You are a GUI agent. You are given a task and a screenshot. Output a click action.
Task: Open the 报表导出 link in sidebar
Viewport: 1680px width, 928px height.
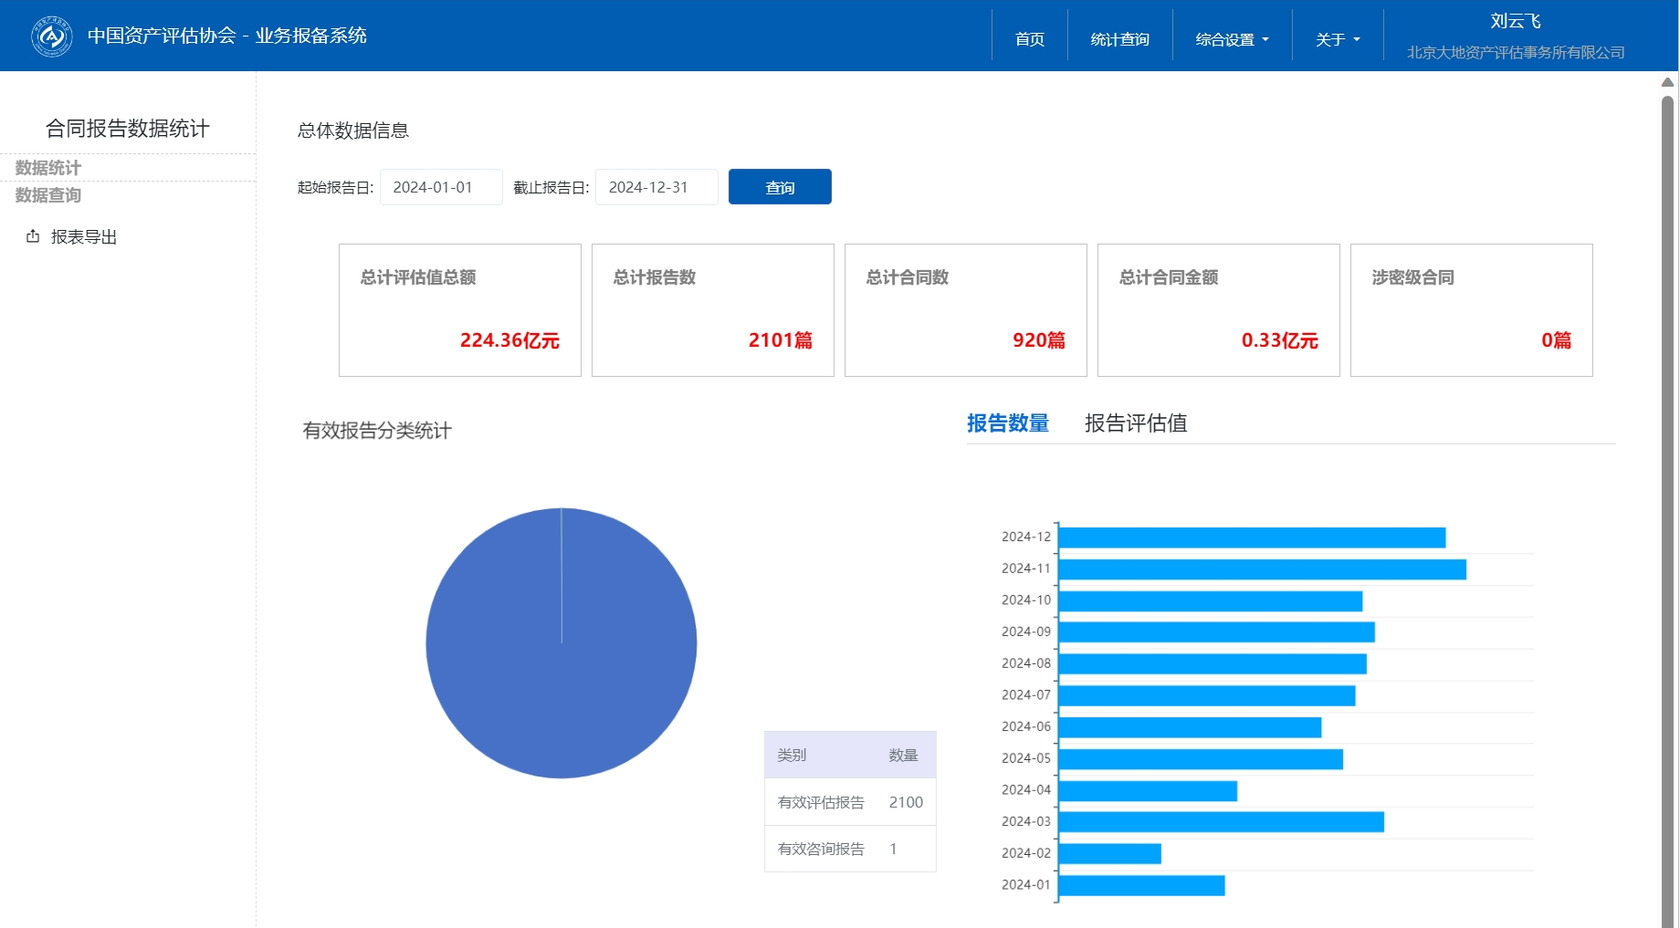pos(83,237)
